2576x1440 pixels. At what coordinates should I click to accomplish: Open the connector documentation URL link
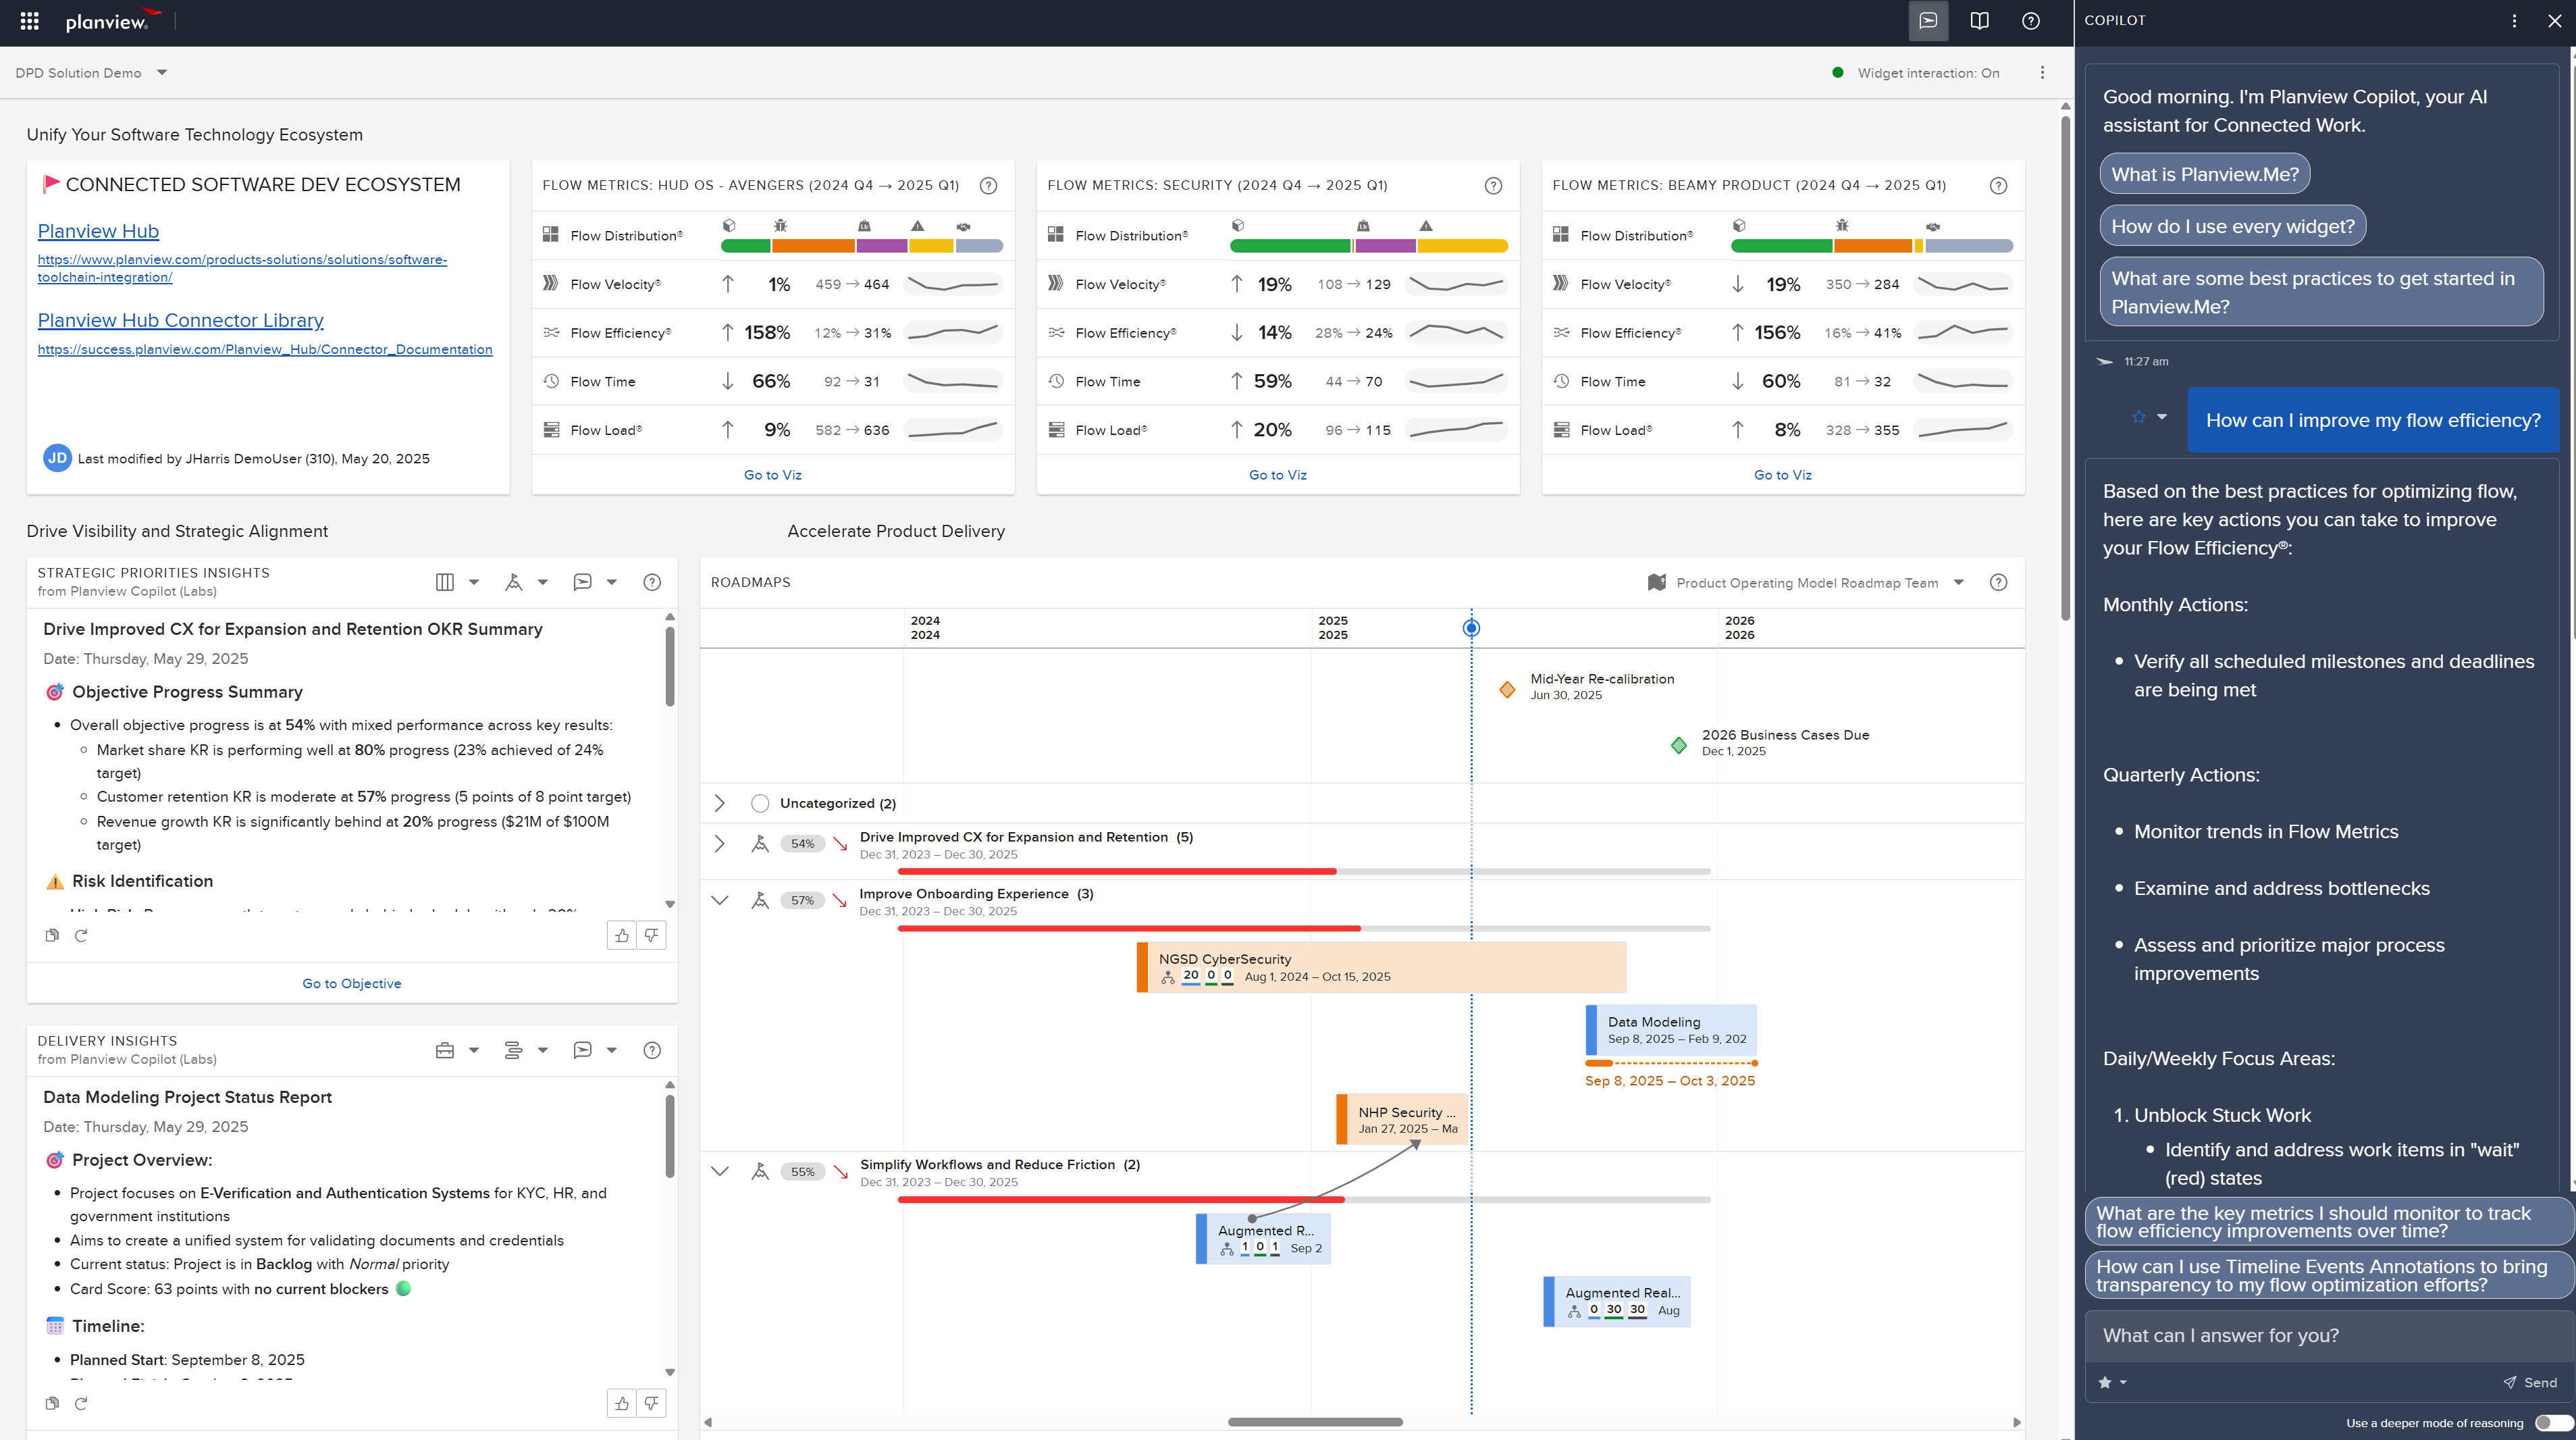point(265,349)
